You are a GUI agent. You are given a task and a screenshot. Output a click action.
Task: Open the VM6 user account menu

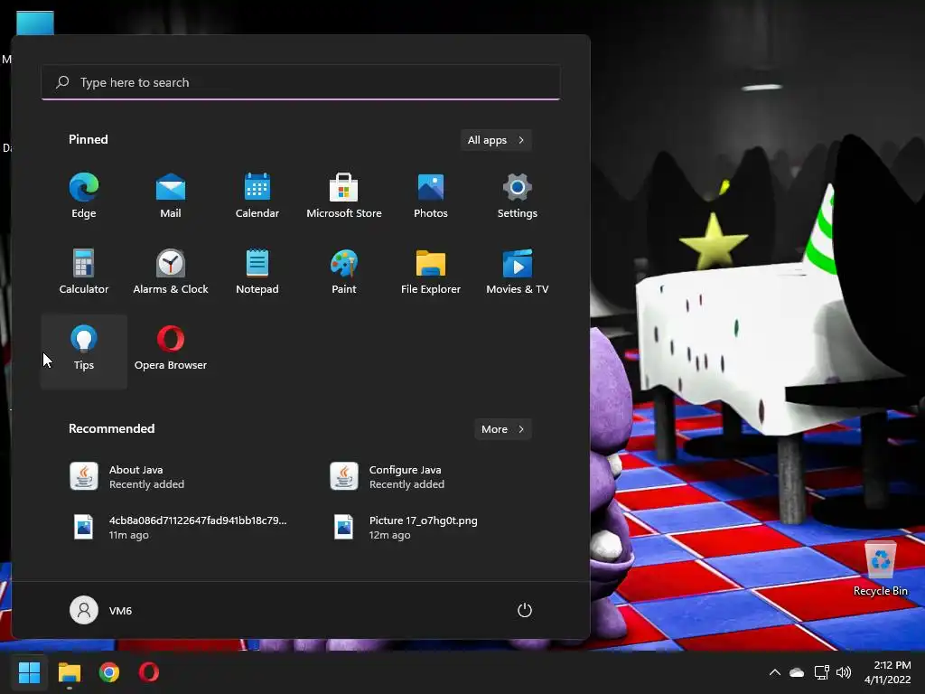tap(101, 610)
